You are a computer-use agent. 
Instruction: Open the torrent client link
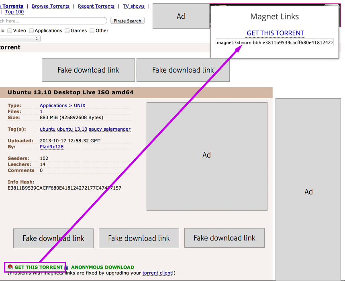(x=157, y=273)
